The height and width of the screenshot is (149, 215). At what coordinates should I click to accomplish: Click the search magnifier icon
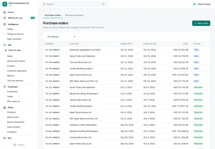coord(44,4)
